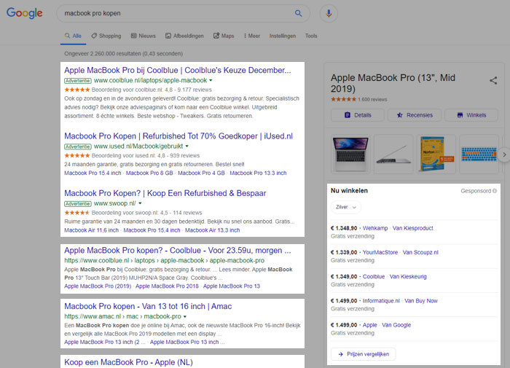The height and width of the screenshot is (368, 510).
Task: Open the blue keyboard cover thumbnail
Action: click(x=479, y=154)
